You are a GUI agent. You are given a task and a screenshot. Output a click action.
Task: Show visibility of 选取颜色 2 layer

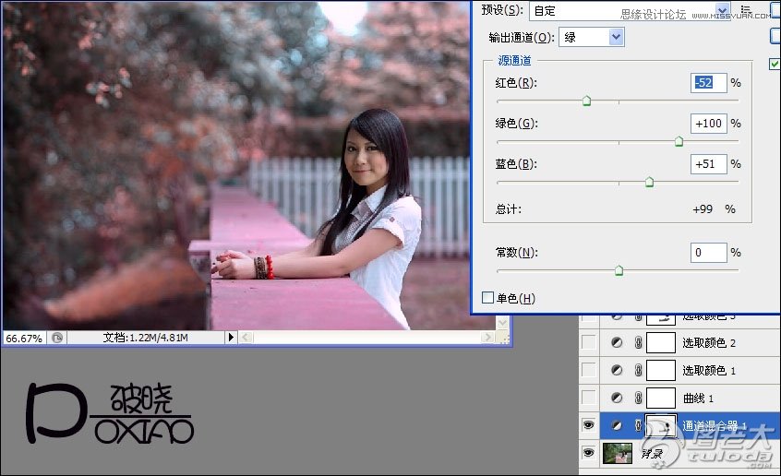coord(588,342)
